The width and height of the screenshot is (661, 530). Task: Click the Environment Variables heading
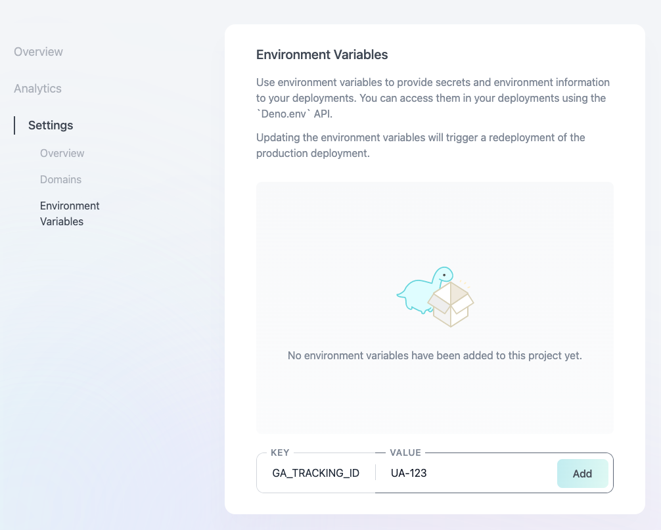pos(322,55)
